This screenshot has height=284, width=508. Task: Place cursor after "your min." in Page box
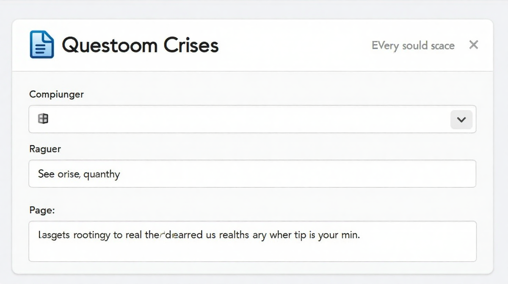pyautogui.click(x=360, y=235)
